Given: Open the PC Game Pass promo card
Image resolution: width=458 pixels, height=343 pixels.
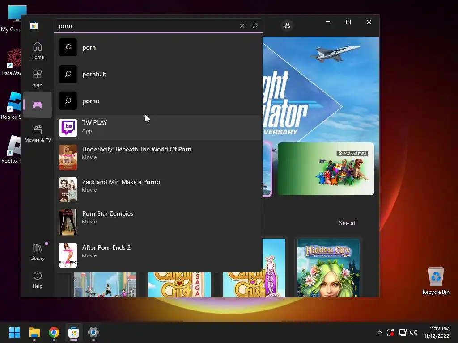Looking at the screenshot, I should 326,168.
